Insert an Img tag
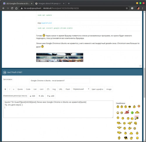The height and width of the screenshot is (142, 146). (54, 89)
